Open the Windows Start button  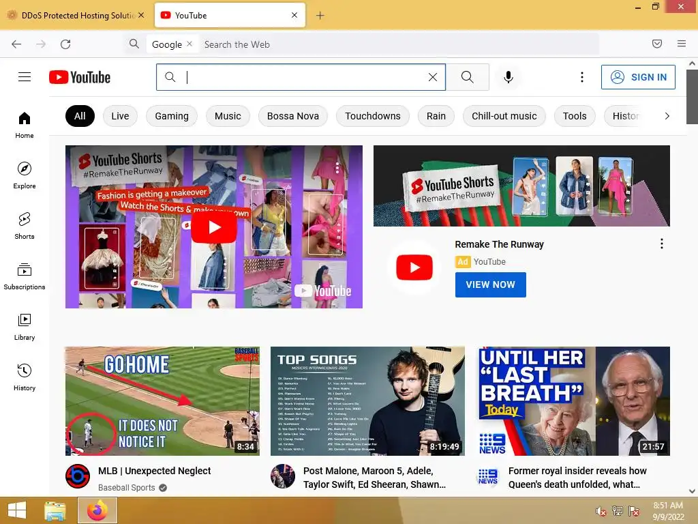coord(17,510)
